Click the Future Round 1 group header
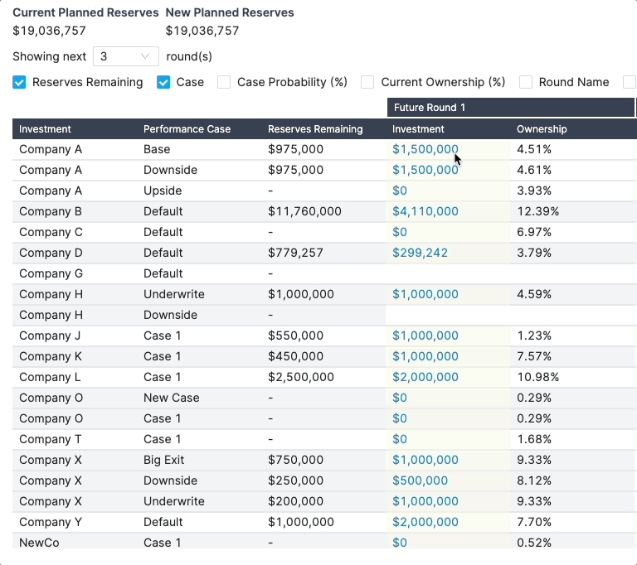 tap(430, 108)
